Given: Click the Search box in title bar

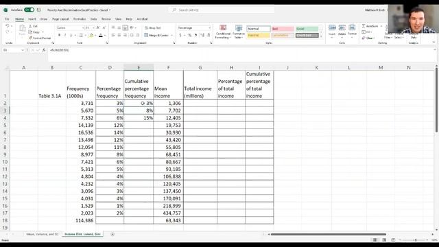Looking at the screenshot, I should point(221,10).
